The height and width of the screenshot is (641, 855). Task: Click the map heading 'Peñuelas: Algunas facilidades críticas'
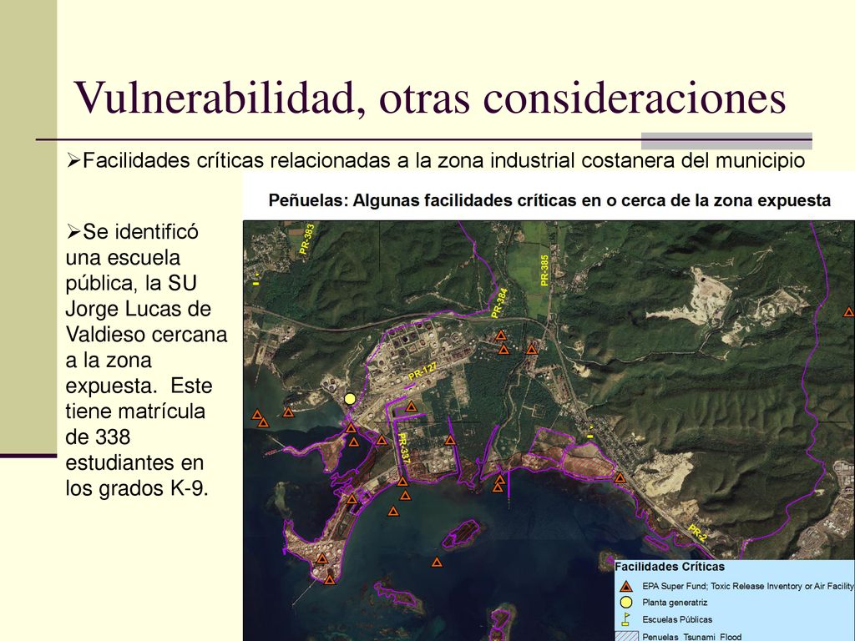(549, 200)
